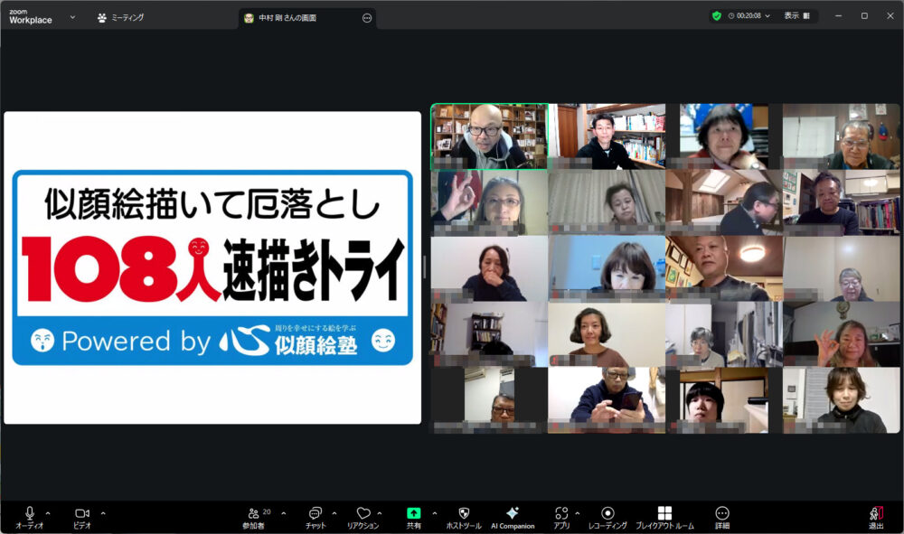The width and height of the screenshot is (904, 534).
Task: Switch to the ミーティング tab
Action: pos(121,17)
